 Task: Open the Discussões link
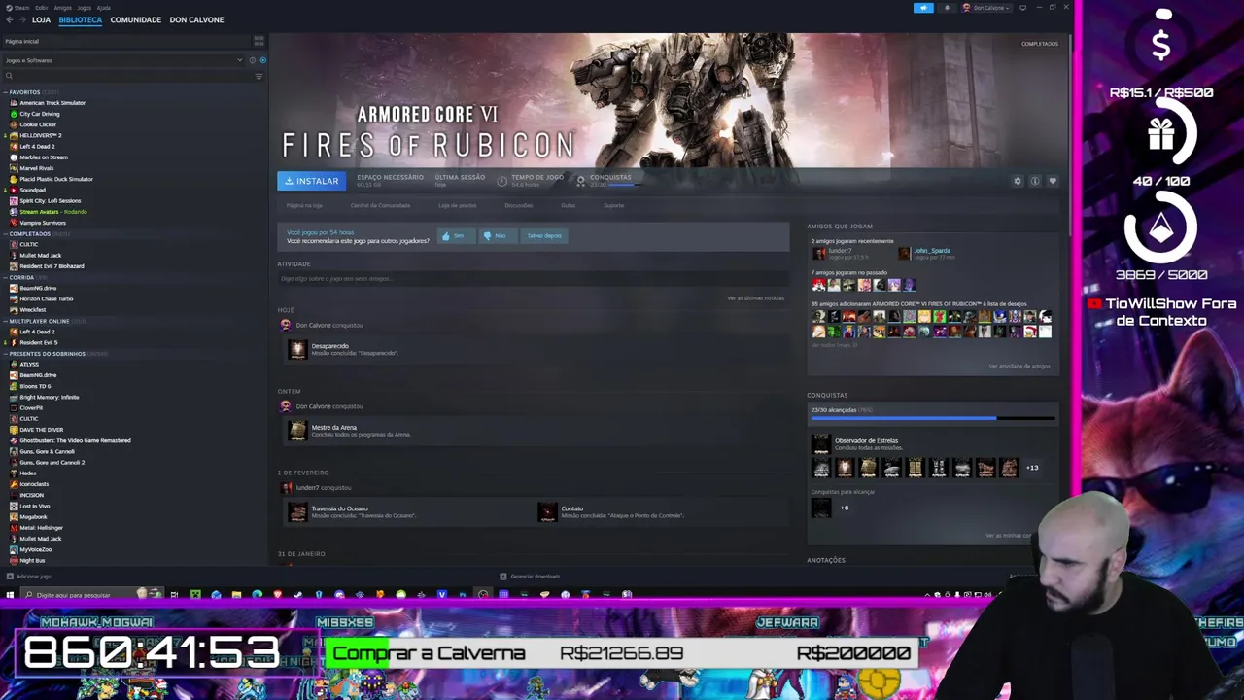(518, 205)
